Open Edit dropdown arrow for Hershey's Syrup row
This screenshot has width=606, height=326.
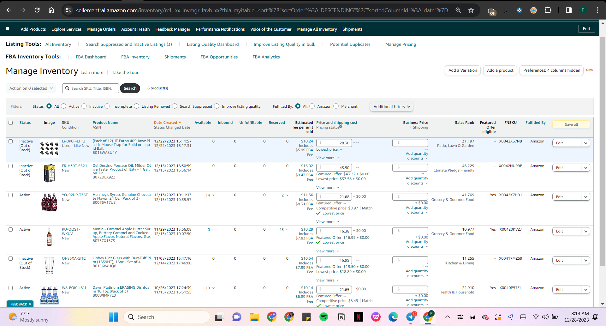point(586,197)
